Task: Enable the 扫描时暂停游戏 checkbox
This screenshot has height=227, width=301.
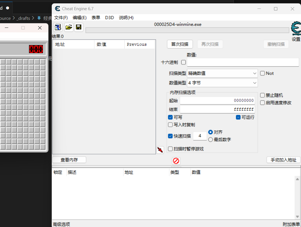Action: (170, 149)
